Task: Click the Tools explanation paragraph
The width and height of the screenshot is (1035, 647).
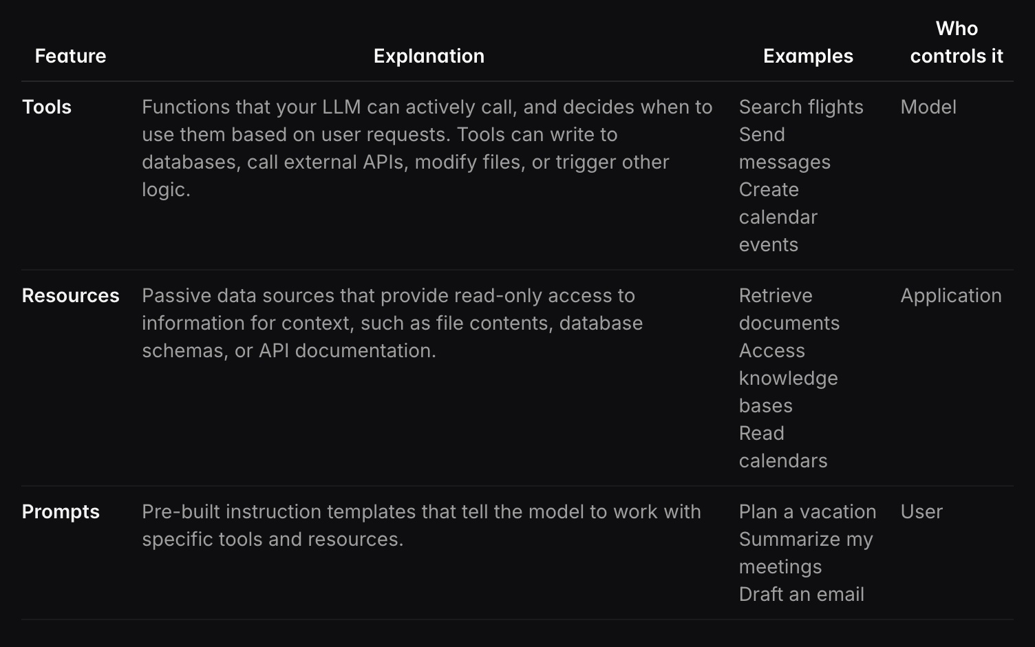Action: 427,148
